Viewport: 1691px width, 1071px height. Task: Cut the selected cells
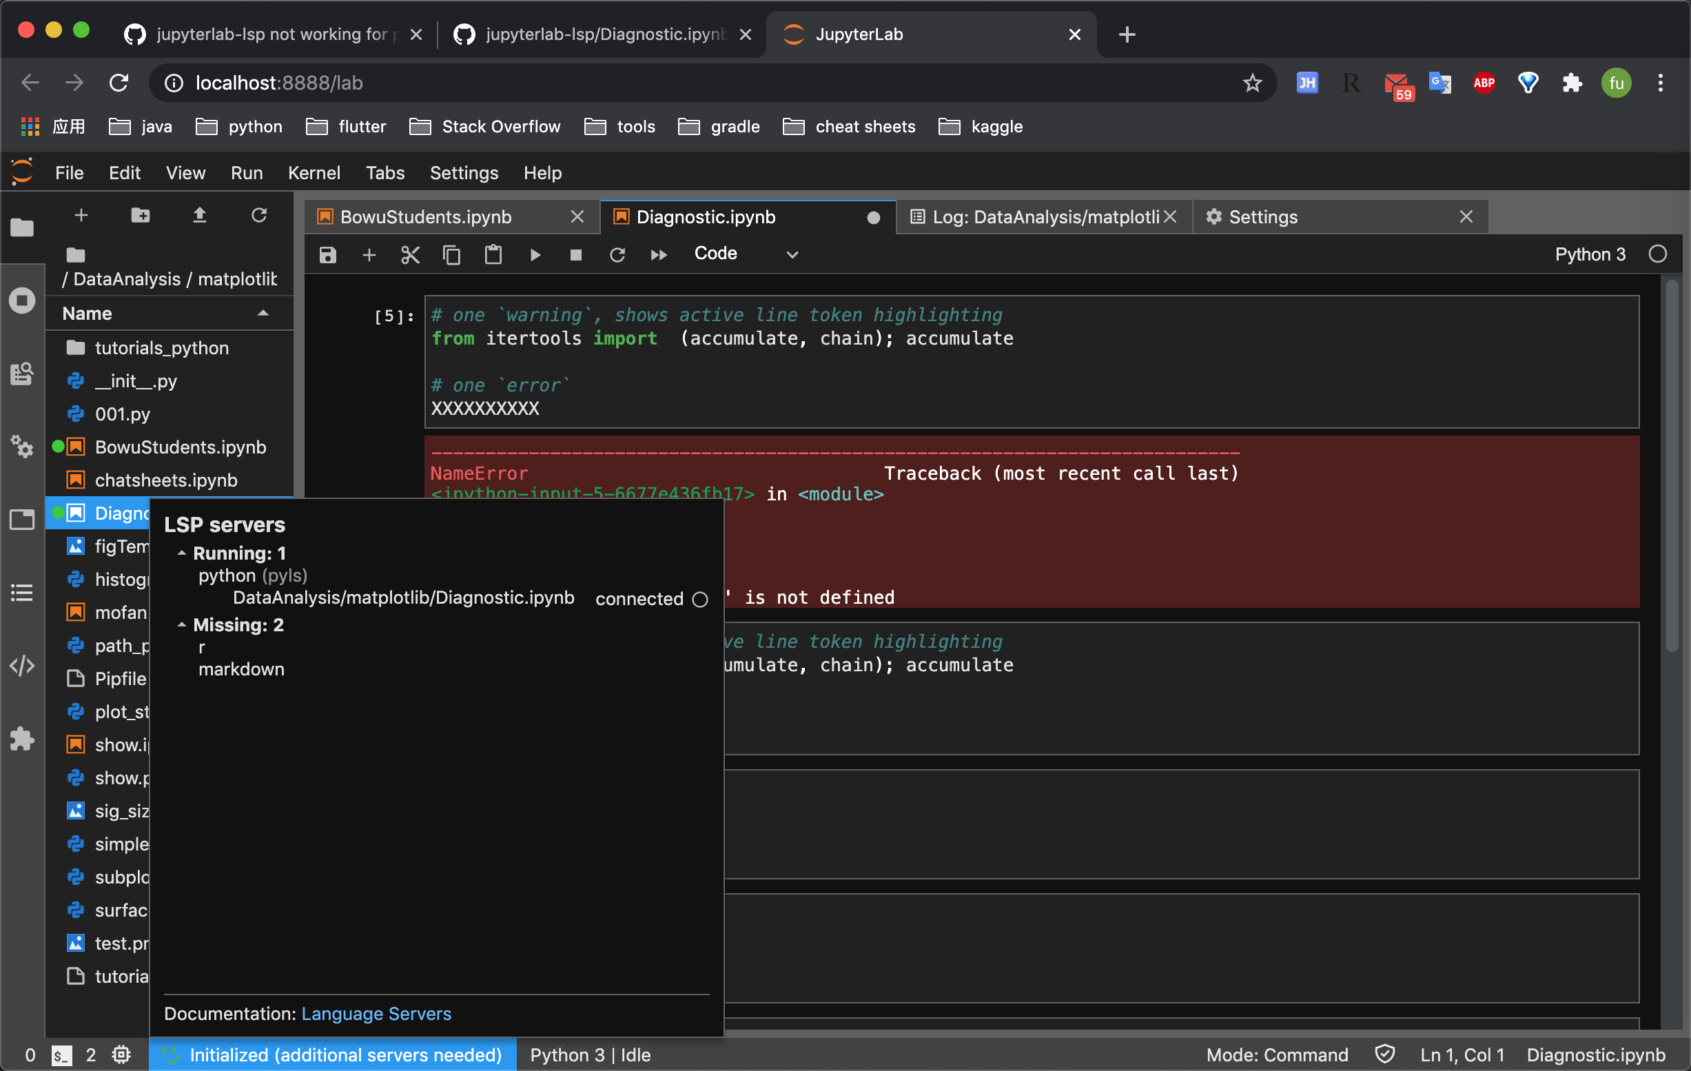(410, 254)
